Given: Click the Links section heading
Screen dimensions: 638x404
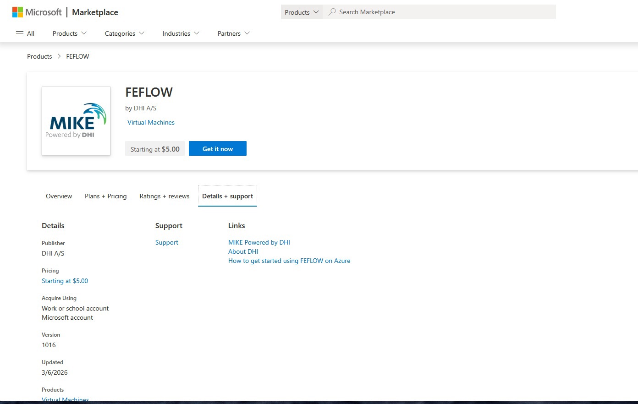Looking at the screenshot, I should [236, 225].
